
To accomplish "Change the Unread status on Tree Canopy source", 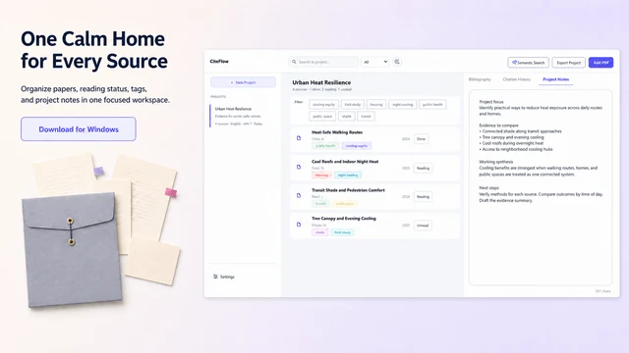I will 423,226.
